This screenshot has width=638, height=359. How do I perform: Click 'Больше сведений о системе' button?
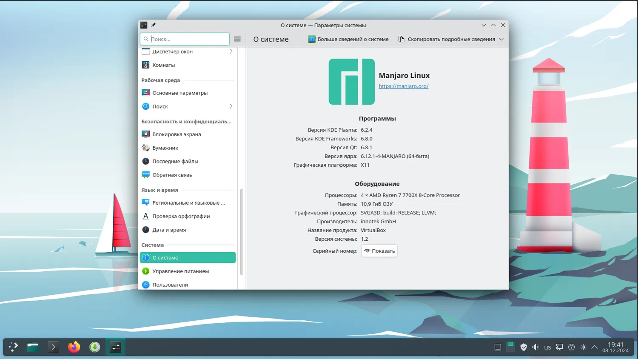(x=348, y=39)
